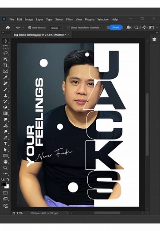Select the Dodge tool
Screen dimensions: 160x231
click(x=5, y=131)
